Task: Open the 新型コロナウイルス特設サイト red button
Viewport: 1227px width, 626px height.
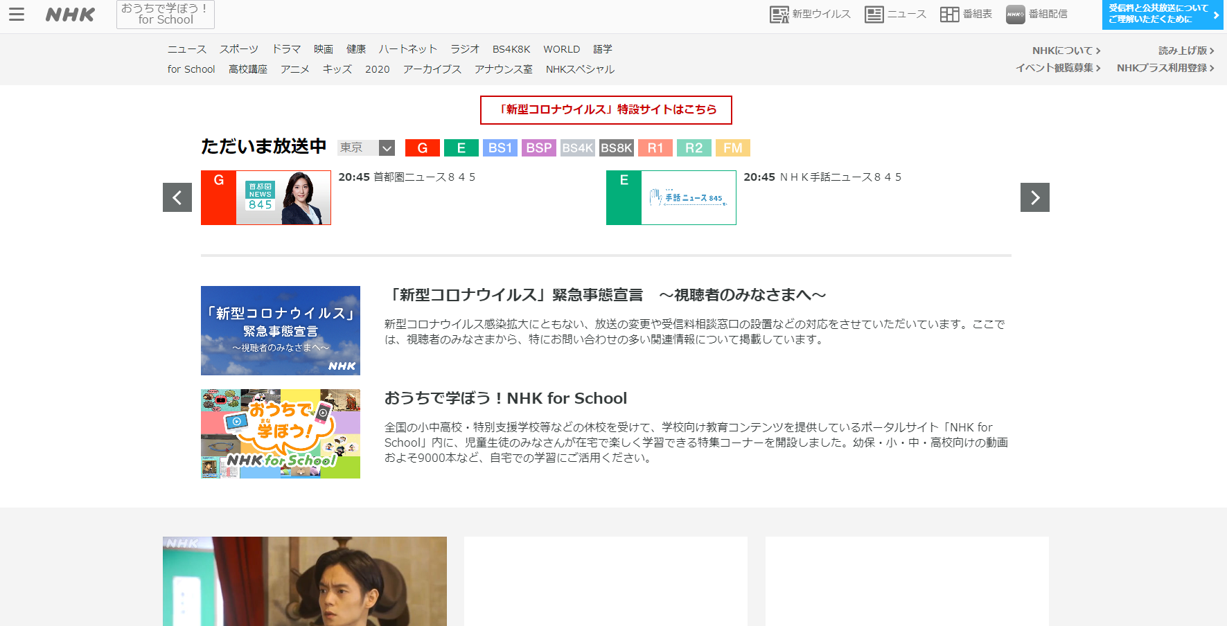Action: 606,109
